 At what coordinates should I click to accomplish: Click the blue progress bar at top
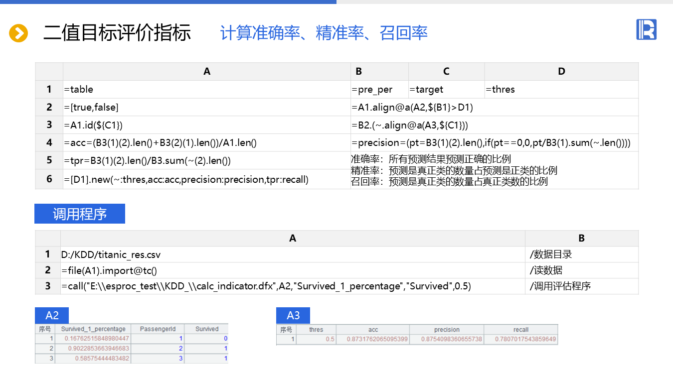click(x=168, y=2)
